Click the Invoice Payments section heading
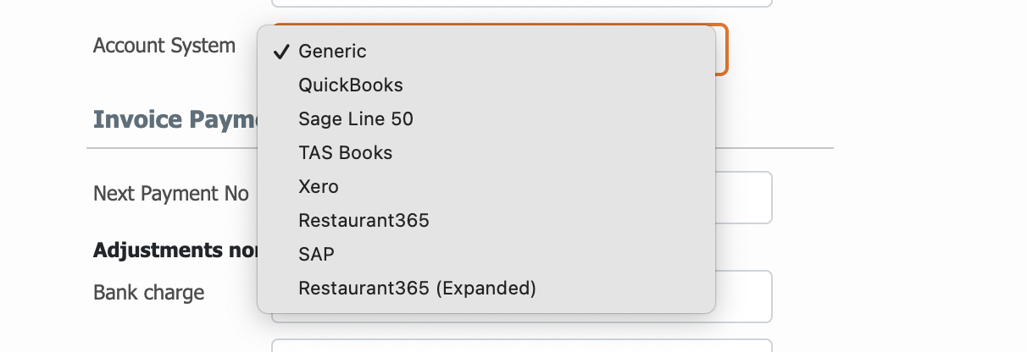Viewport: 1027px width, 352px height. 175,119
